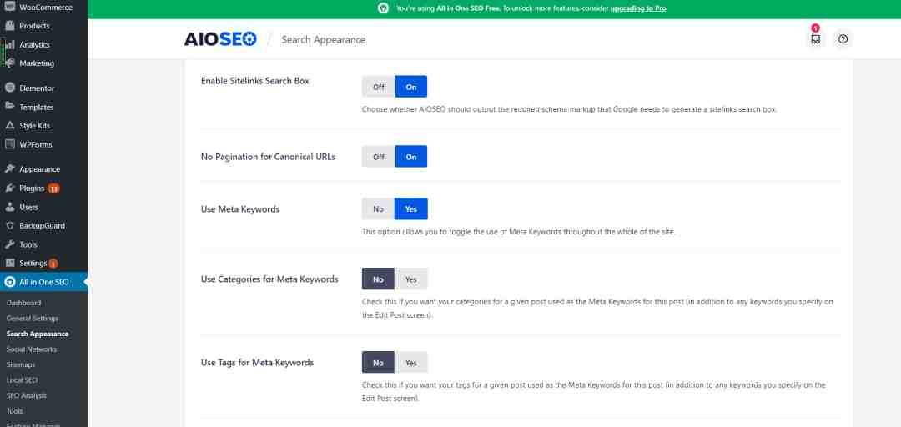Select Yes for Use Tags for Meta Keywords
Screen dimensions: 901x427
tap(410, 364)
